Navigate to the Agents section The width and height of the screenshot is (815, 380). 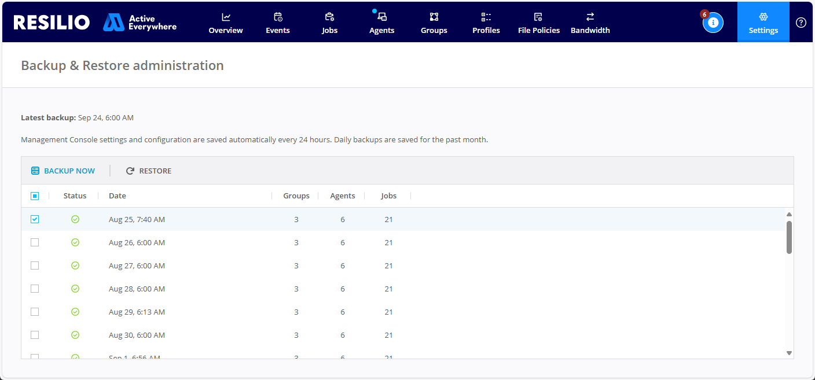click(381, 23)
